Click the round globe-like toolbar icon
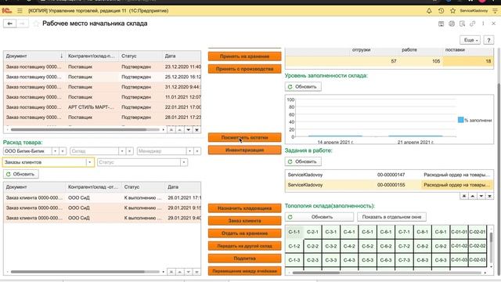This screenshot has height=282, width=501. pos(452,23)
